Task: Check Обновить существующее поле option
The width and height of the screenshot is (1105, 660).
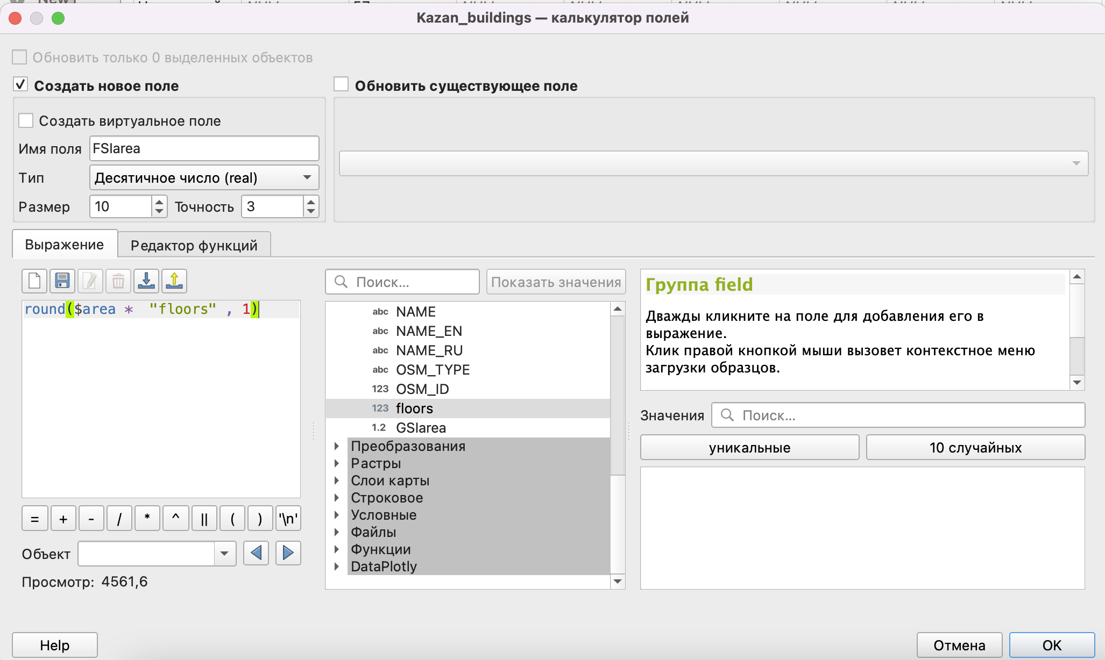Action: click(341, 85)
